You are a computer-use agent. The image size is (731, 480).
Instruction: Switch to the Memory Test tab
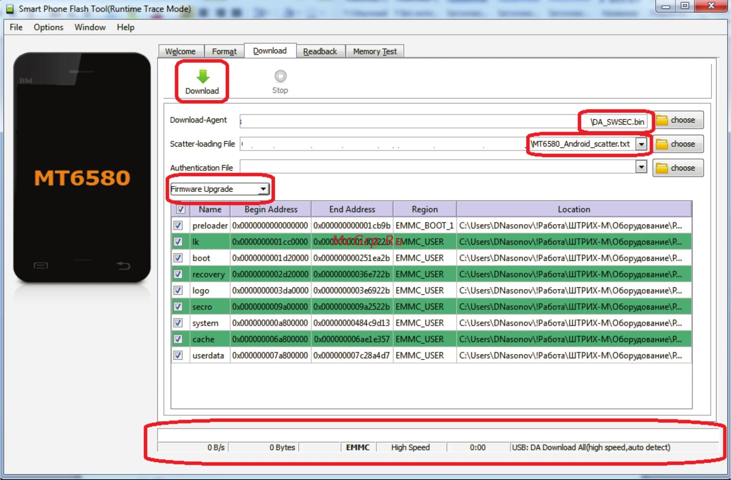(374, 51)
